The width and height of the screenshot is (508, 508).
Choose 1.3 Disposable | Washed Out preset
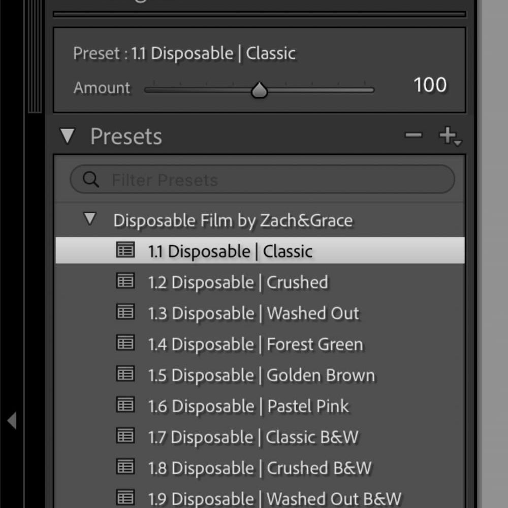click(x=253, y=313)
